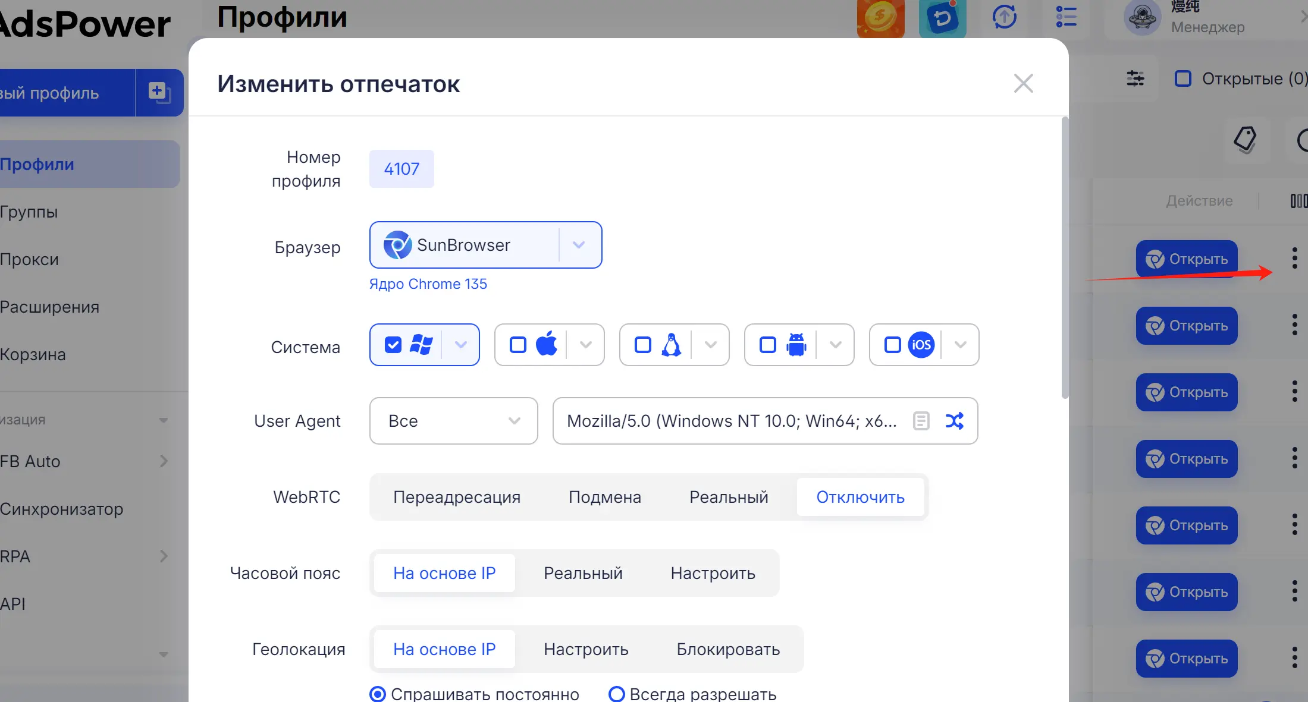The height and width of the screenshot is (702, 1308).
Task: Open the User Agent Все dropdown
Action: point(453,421)
